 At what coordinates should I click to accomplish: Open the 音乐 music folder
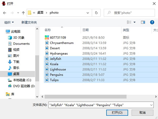pyautogui.click(x=16, y=68)
